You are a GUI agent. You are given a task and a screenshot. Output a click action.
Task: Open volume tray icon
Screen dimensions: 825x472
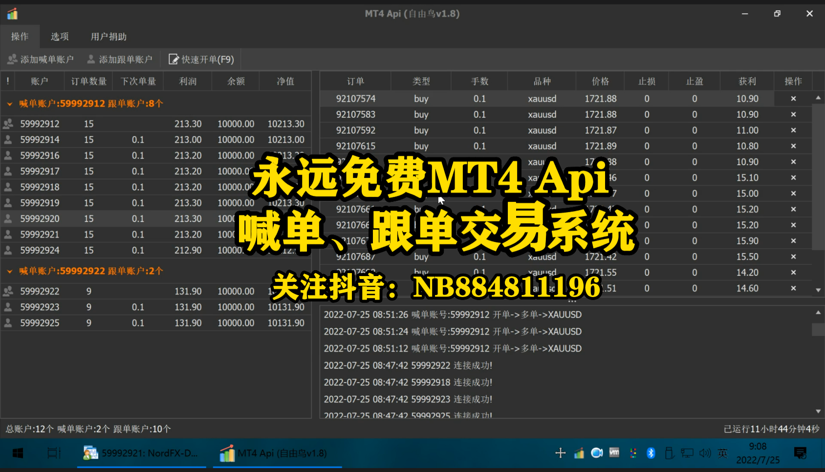click(705, 453)
